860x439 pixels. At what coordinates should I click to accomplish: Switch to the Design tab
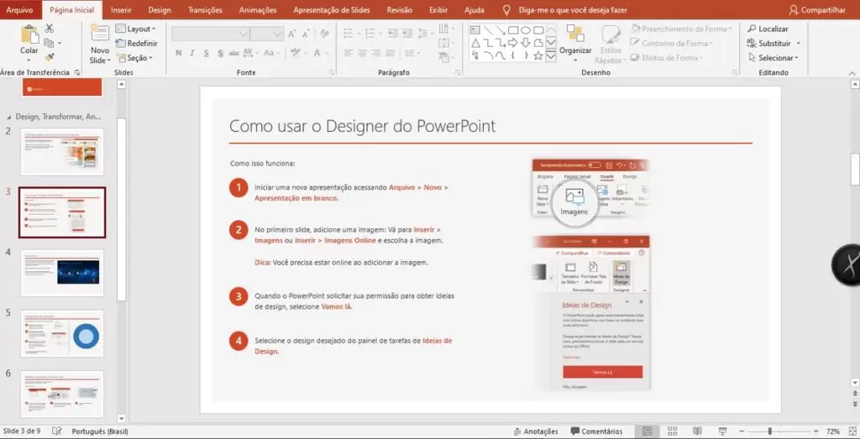(x=160, y=10)
